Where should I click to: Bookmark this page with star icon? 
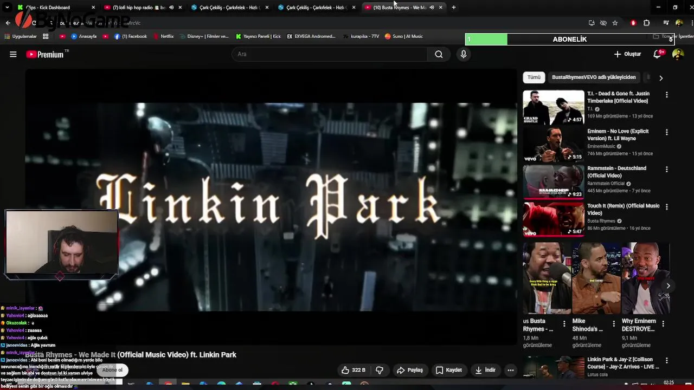(x=615, y=23)
